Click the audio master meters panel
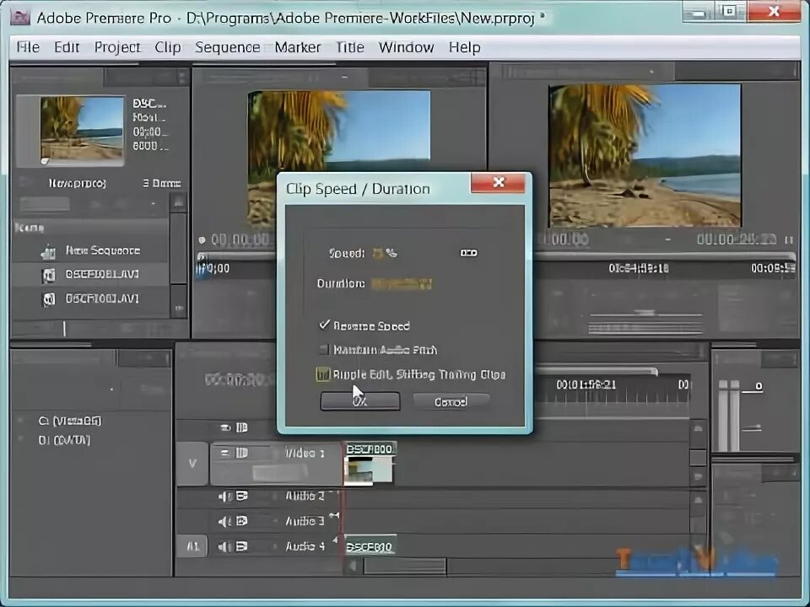 (x=754, y=403)
